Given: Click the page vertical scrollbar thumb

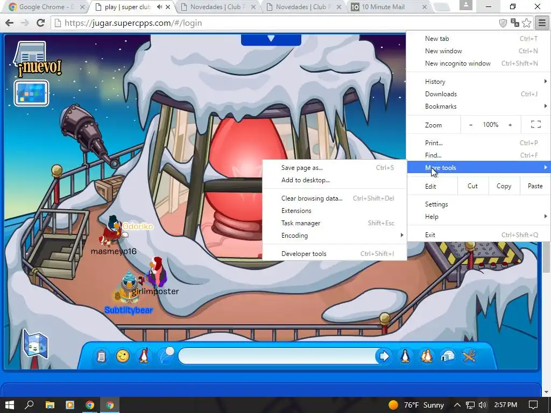Looking at the screenshot, I should (x=546, y=258).
